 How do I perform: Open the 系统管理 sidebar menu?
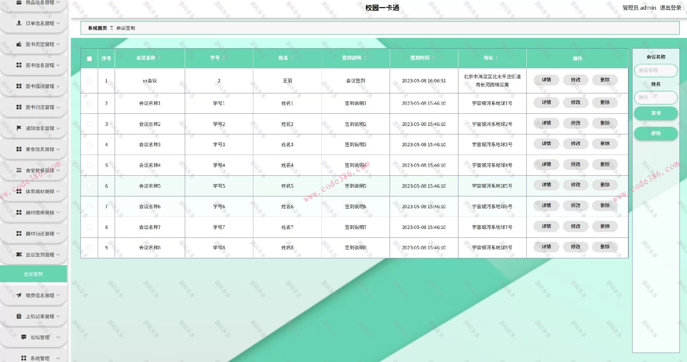(39, 358)
